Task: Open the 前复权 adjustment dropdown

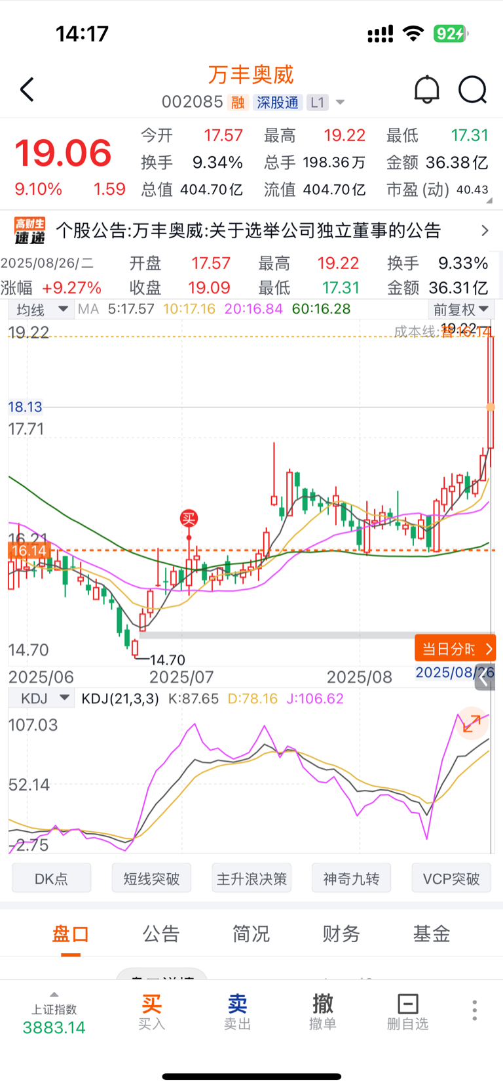Action: click(460, 309)
